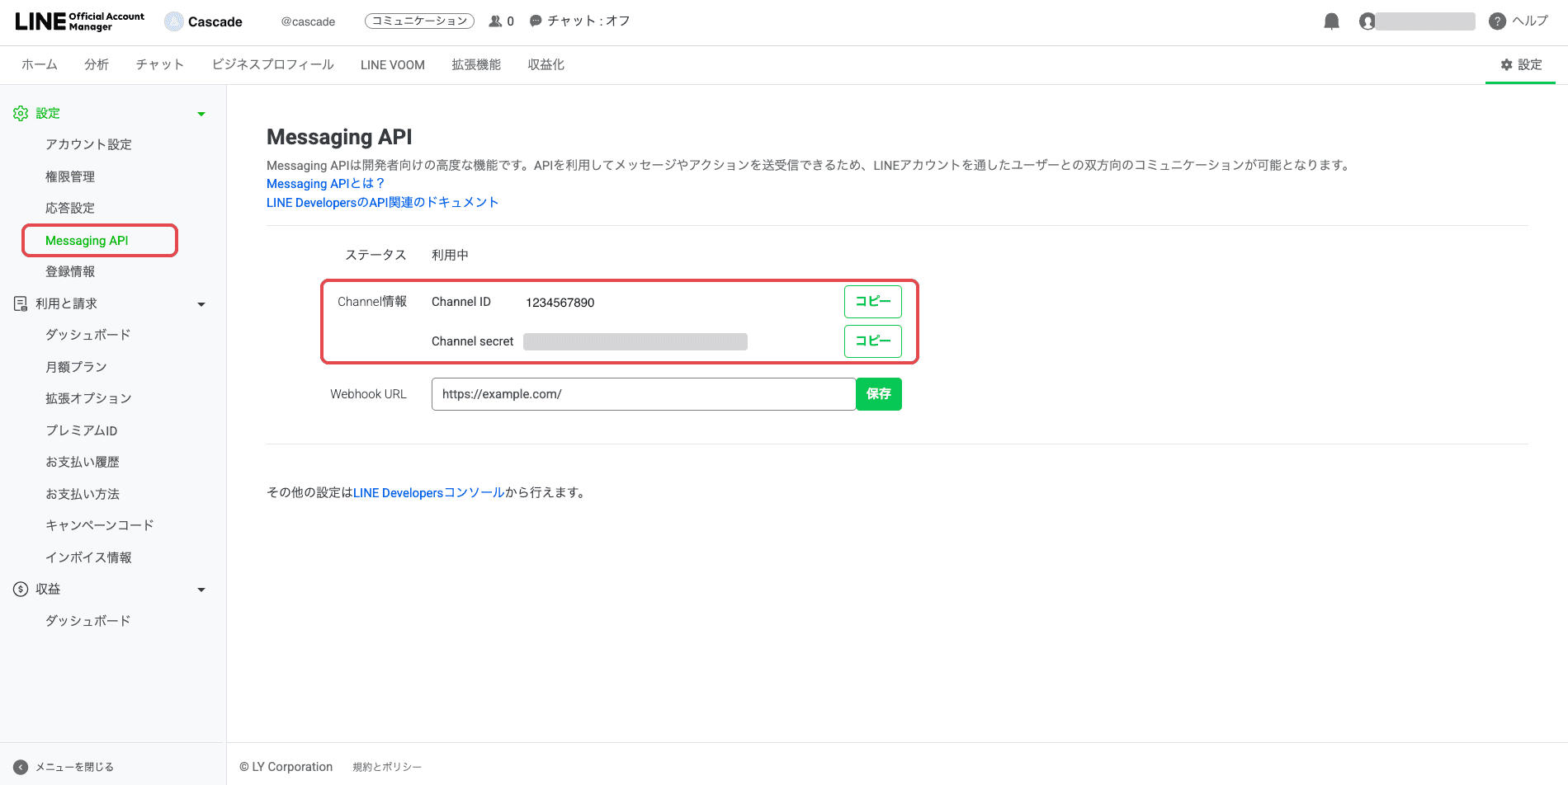Viewport: 1568px width, 785px height.
Task: Click メニューを閉じる text
Action: (x=74, y=767)
